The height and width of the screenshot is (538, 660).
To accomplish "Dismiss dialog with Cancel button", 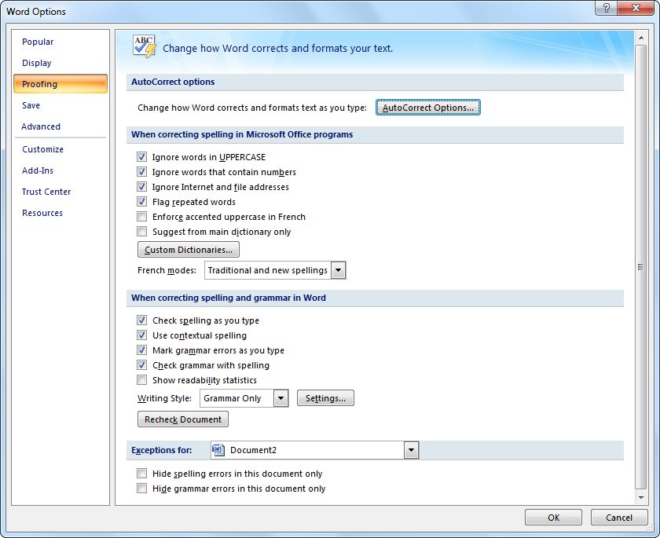I will pyautogui.click(x=619, y=518).
